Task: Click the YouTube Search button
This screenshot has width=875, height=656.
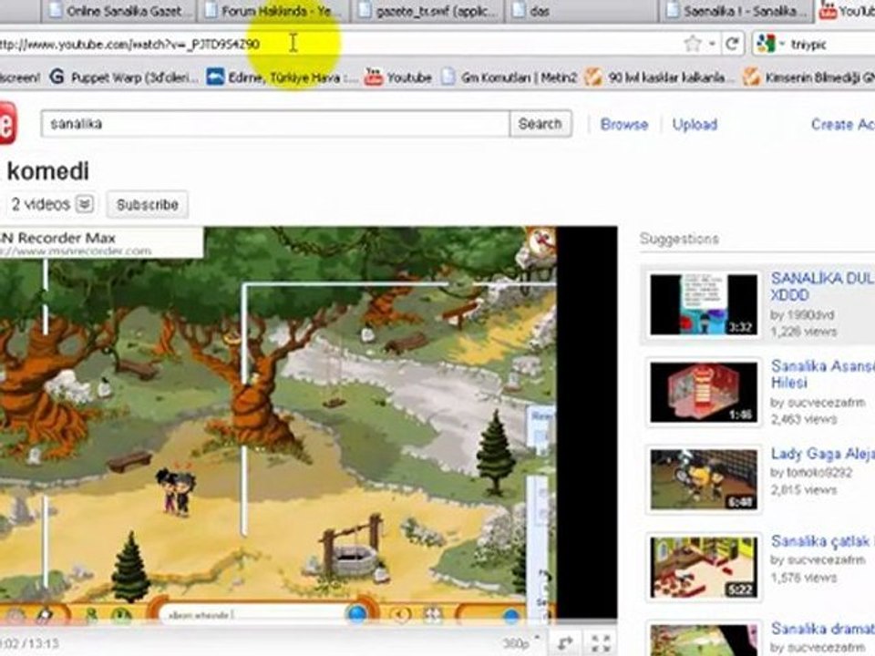Action: tap(540, 123)
